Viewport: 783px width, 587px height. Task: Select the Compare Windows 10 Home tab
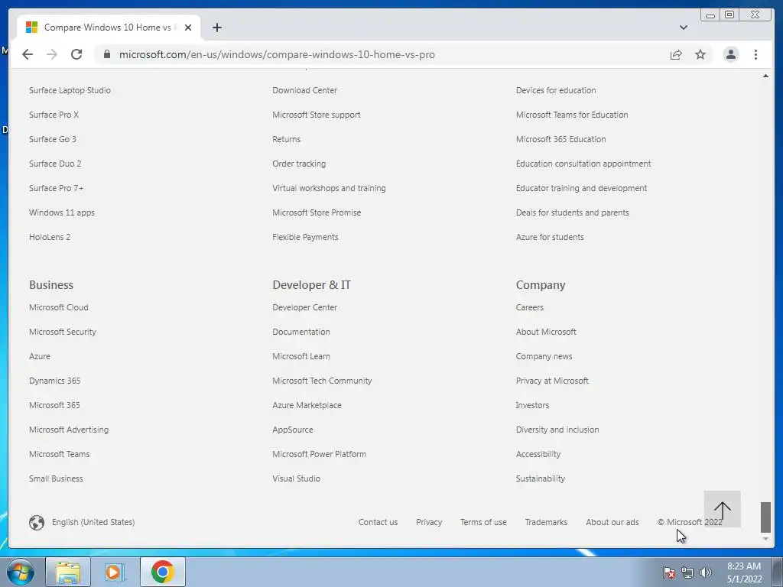[109, 28]
